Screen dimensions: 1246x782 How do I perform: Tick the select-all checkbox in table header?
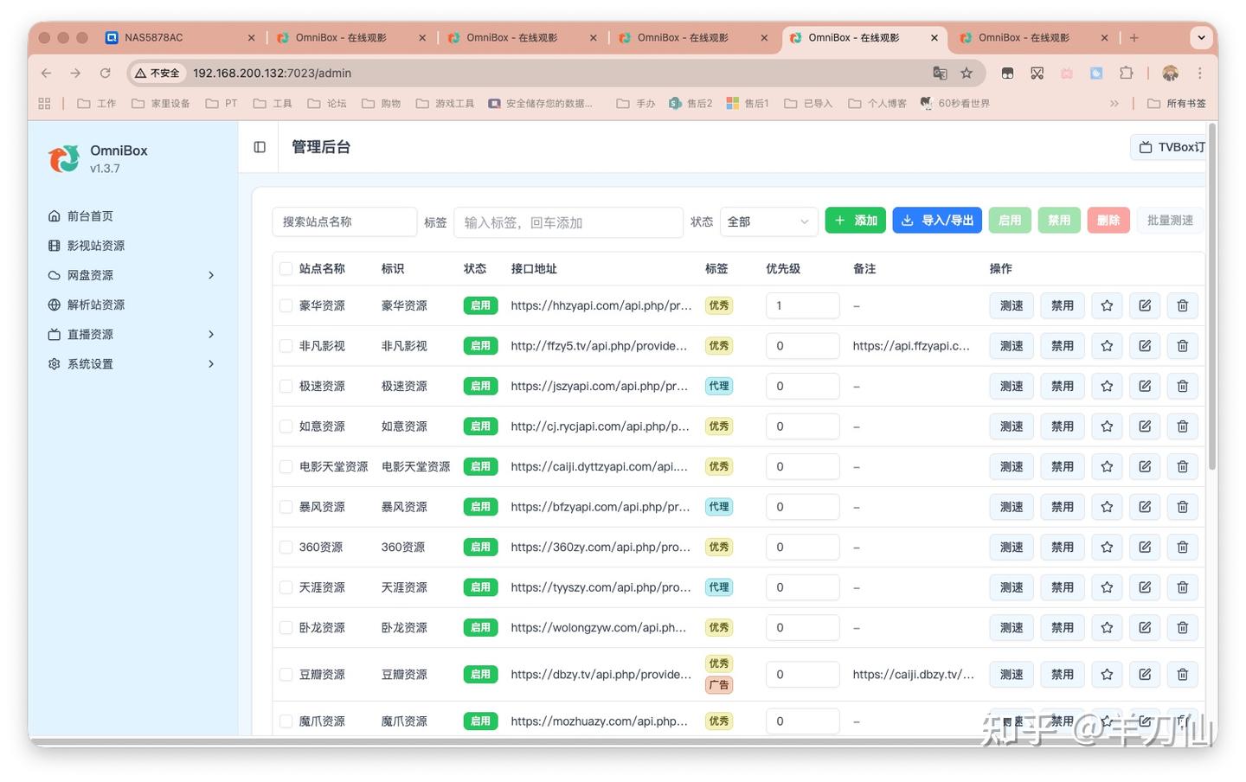click(x=286, y=269)
